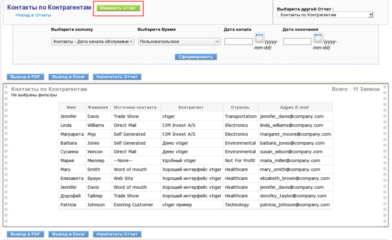Viewport: 392px width, 240px height.
Task: Expand the Выберите колонку combo box
Action: (x=93, y=41)
